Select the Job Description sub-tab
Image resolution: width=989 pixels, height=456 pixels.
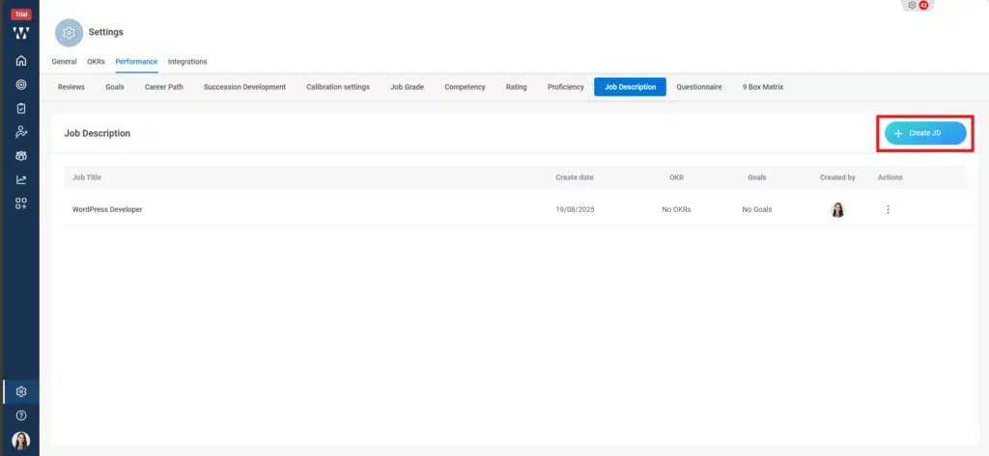click(x=630, y=87)
